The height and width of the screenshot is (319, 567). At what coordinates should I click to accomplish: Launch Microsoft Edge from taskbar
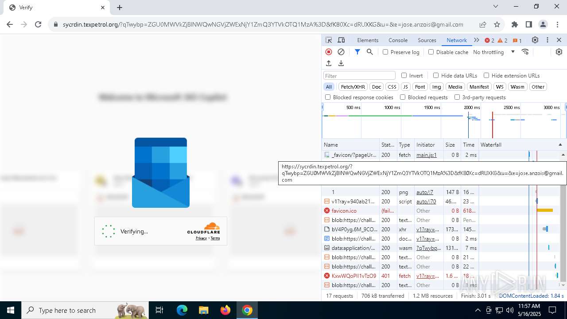182,310
